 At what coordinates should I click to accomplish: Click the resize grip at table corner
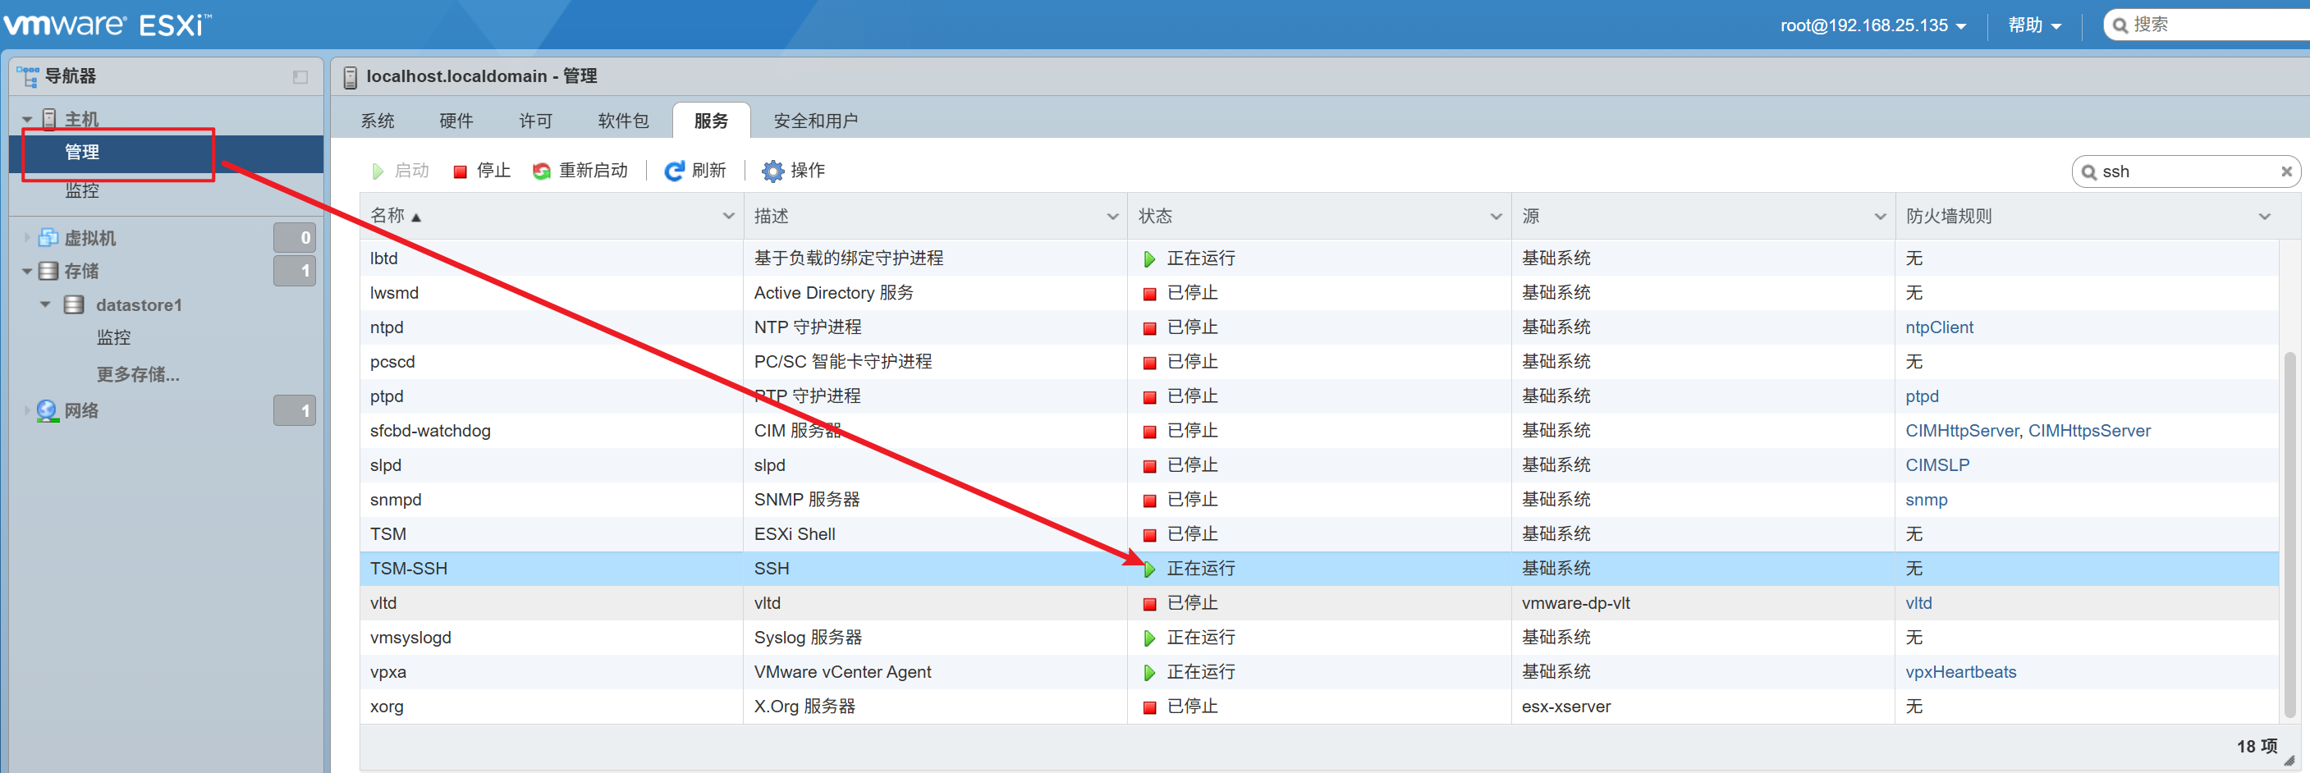[x=2289, y=761]
